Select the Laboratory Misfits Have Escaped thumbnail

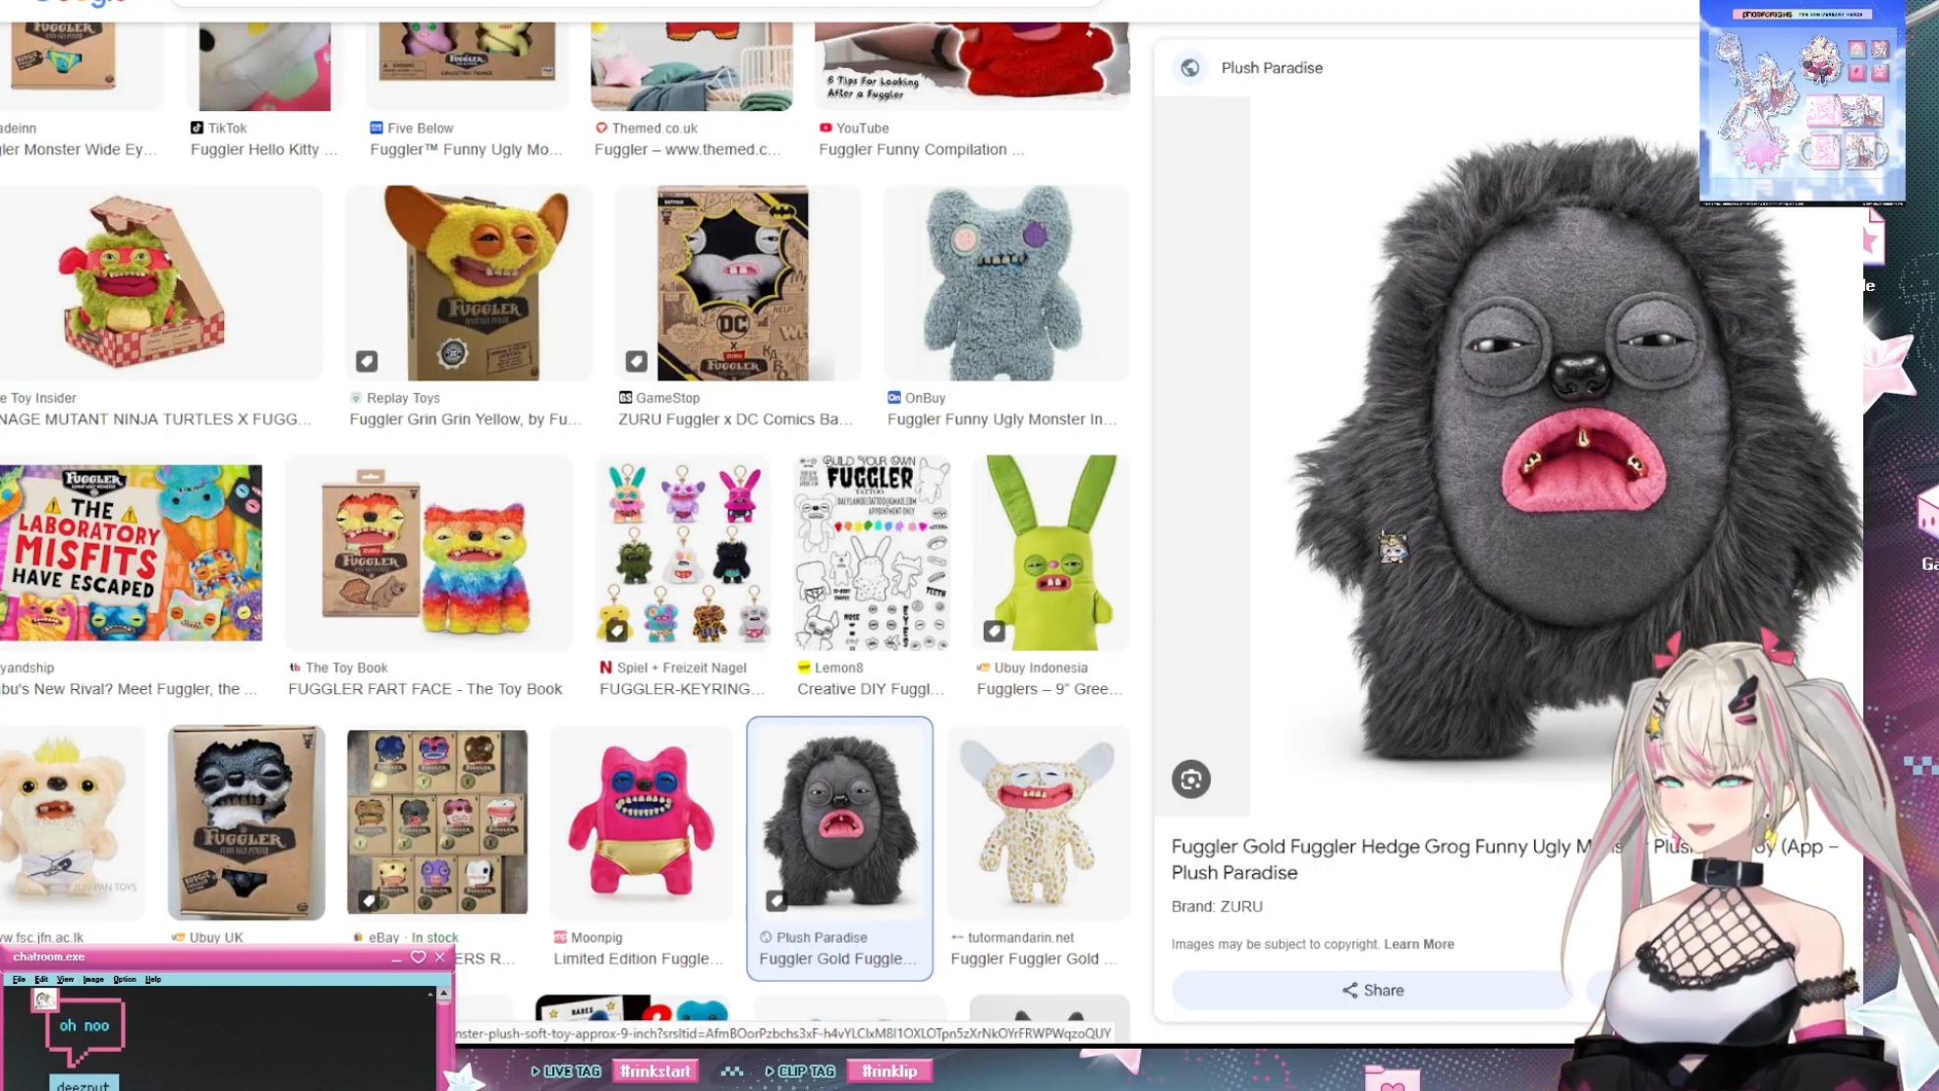131,552
